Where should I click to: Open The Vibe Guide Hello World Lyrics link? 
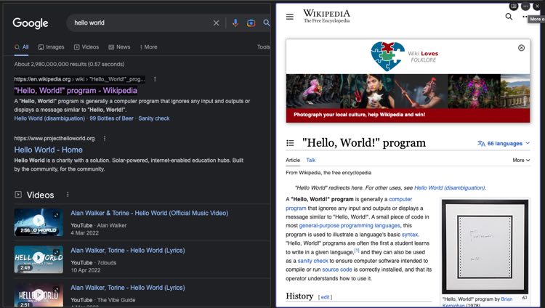[x=128, y=288]
